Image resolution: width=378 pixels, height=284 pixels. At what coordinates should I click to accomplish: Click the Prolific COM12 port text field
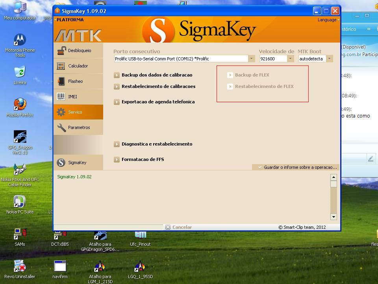pos(181,59)
